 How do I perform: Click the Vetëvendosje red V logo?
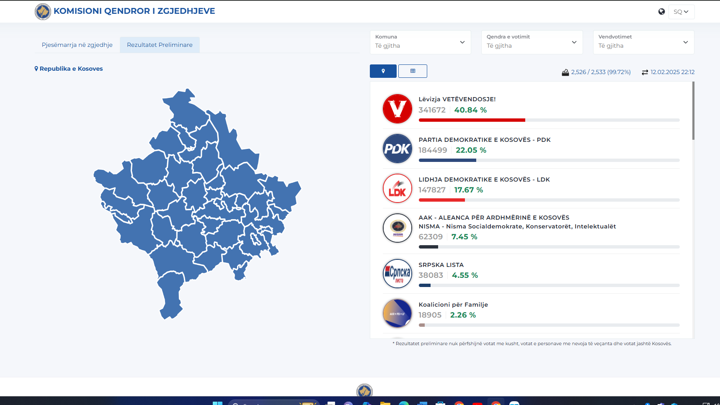(x=397, y=109)
